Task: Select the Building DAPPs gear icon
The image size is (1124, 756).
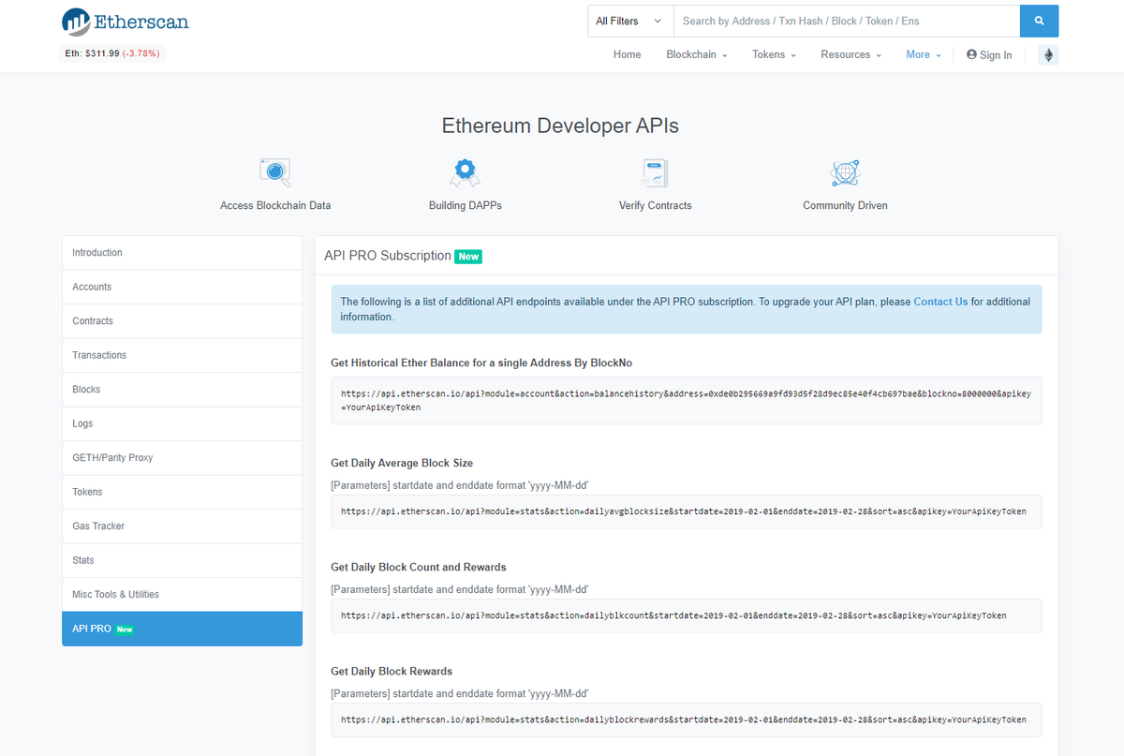Action: 465,172
